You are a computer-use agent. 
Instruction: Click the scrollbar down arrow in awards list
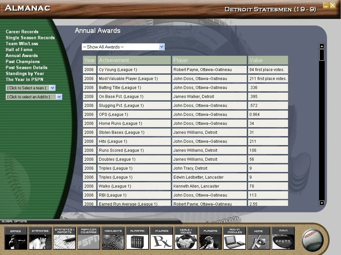coord(322,203)
